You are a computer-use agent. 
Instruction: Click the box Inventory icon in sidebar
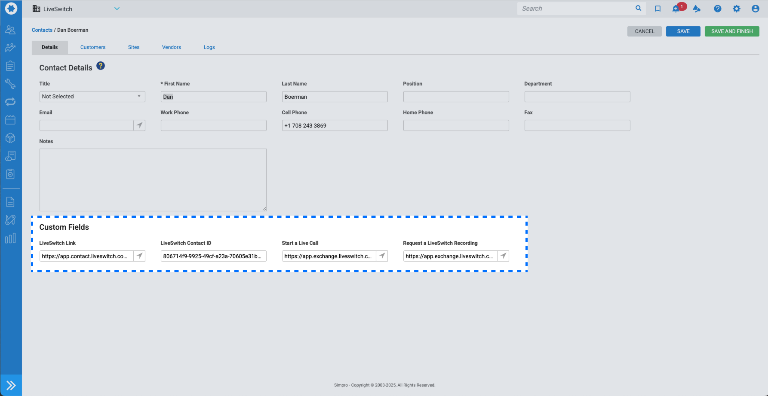10,138
